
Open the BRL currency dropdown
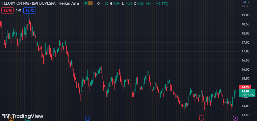(245, 2)
